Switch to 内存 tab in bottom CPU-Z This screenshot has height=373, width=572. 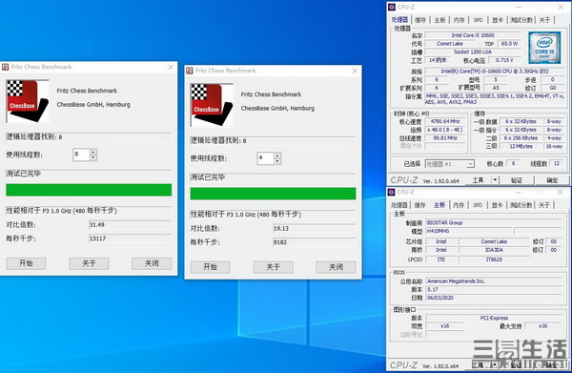459,205
